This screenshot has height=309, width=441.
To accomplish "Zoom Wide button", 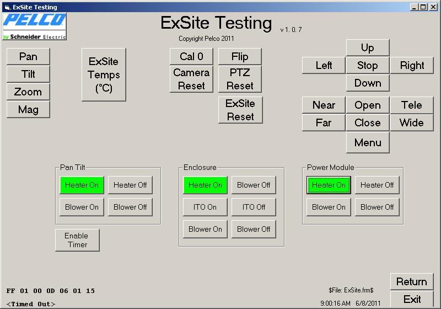I will click(412, 122).
